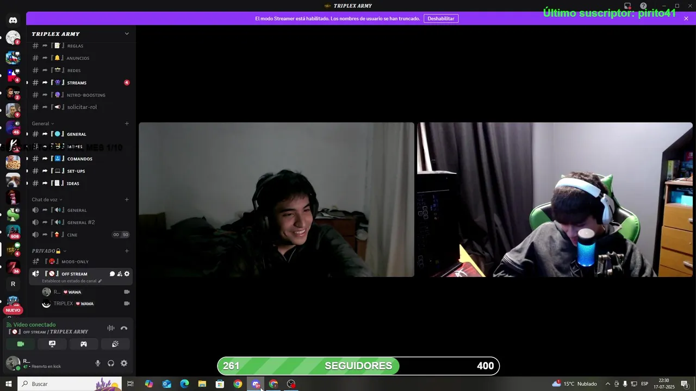Share your screen from voice panel
The image size is (696, 391).
click(x=52, y=344)
